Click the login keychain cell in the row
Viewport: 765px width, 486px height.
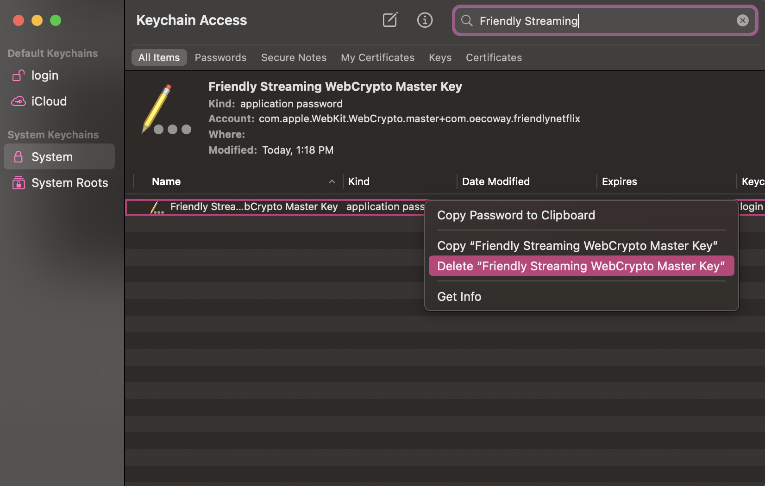click(751, 207)
